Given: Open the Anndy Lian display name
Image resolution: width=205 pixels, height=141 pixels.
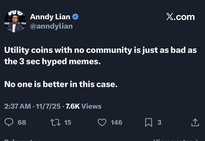Looking at the screenshot, I should coord(50,17).
